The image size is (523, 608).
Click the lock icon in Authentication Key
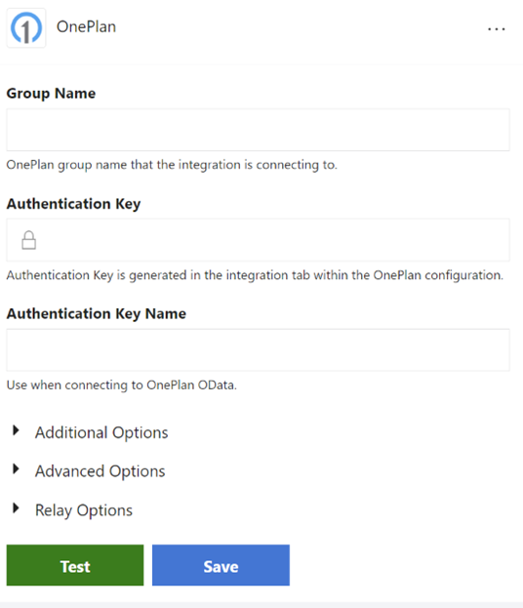click(28, 240)
